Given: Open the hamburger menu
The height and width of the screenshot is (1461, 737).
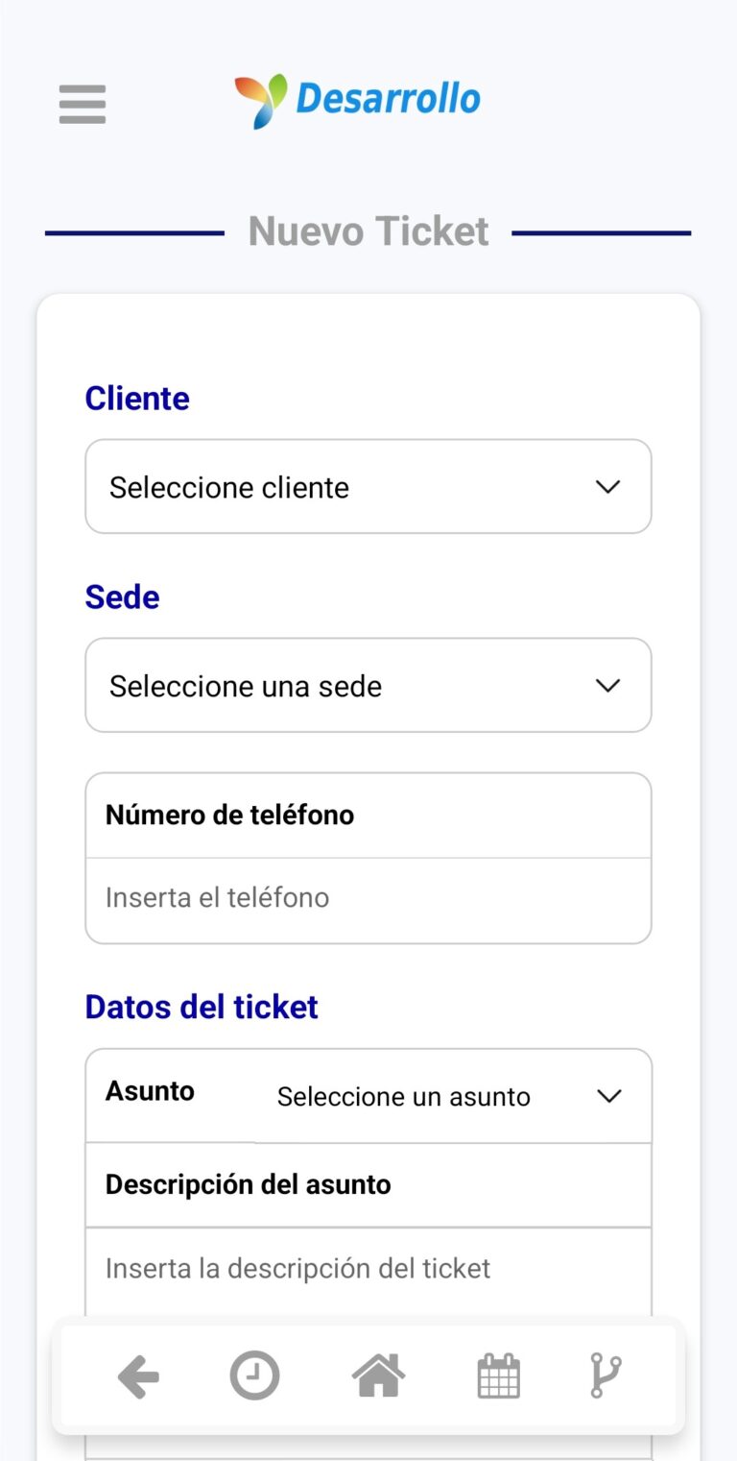Looking at the screenshot, I should pos(83,104).
